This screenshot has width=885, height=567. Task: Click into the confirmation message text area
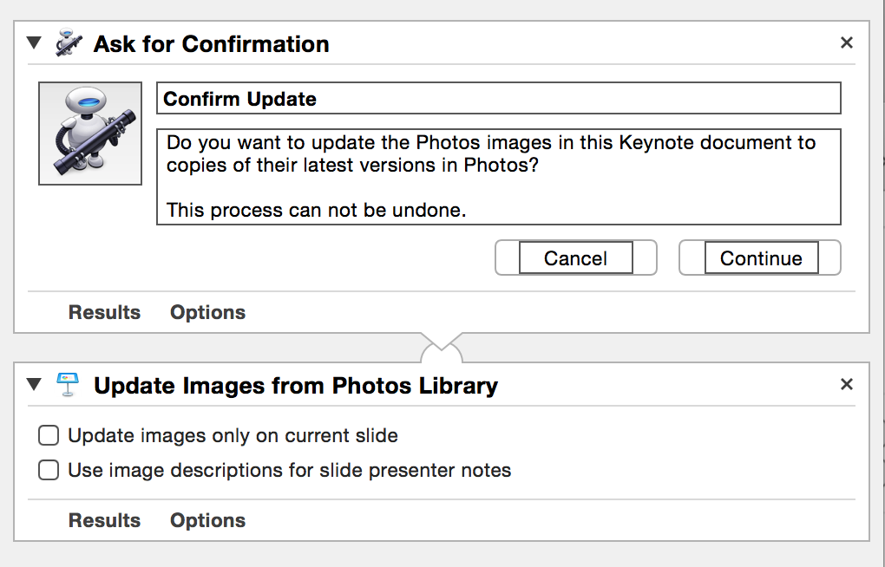498,177
